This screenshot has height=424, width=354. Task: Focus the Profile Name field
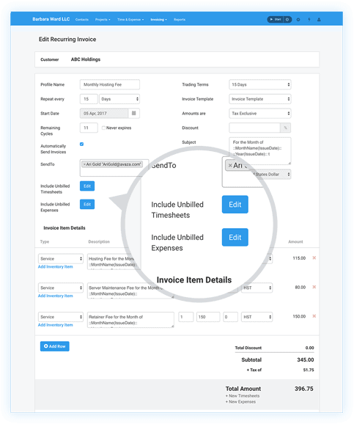pos(110,84)
